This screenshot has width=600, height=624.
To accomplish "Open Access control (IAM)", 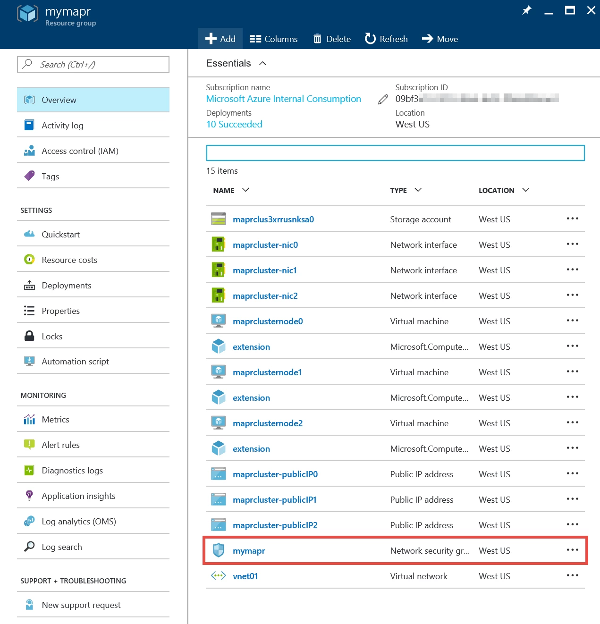I will (x=93, y=151).
